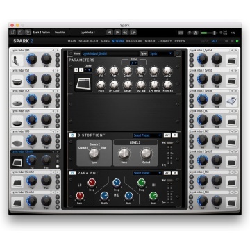This screenshot has width=250, height=250.
Task: Click previous instrument arrow on FX2 channel
Action: [x=232, y=131]
